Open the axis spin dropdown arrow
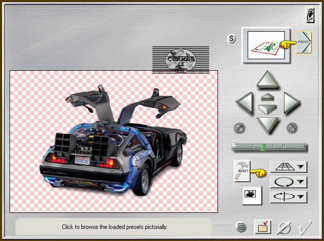This screenshot has width=324, height=241. pos(301,197)
